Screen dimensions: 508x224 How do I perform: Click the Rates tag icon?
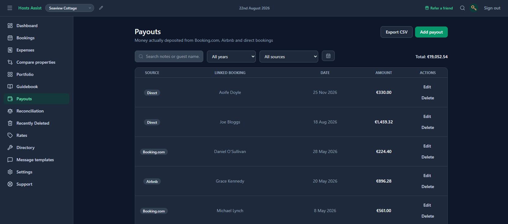click(x=10, y=135)
